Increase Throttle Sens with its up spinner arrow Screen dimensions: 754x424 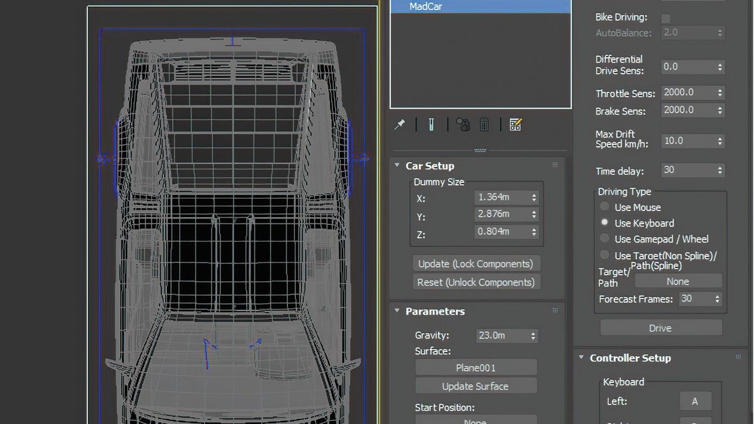click(x=721, y=89)
